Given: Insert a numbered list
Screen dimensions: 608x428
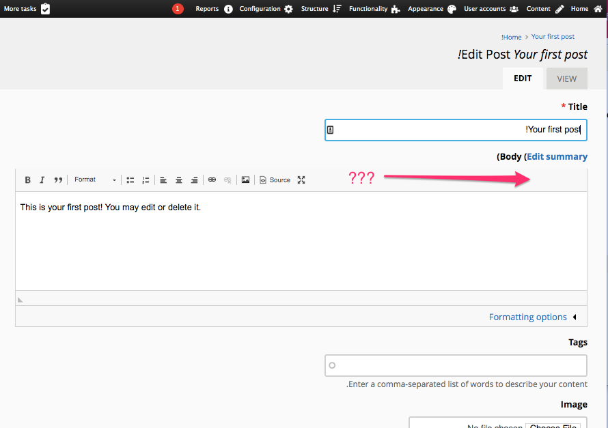Looking at the screenshot, I should (146, 180).
